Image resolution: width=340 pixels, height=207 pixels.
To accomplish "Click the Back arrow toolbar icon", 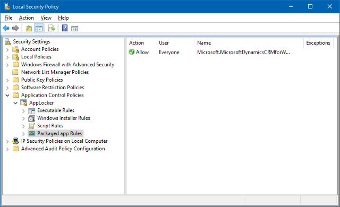I will (x=6, y=28).
